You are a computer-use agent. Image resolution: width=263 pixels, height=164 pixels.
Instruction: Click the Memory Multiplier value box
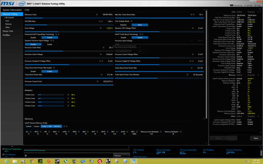pyautogui.click(x=173, y=133)
